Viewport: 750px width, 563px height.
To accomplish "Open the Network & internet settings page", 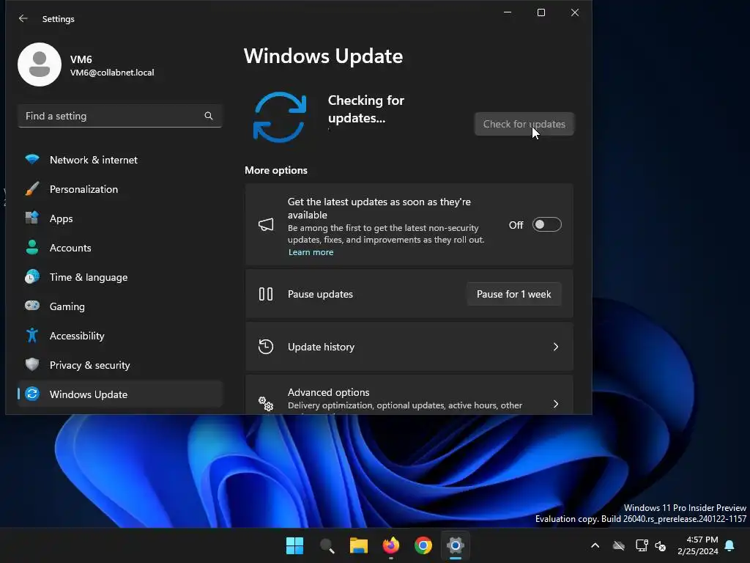I will tap(119, 160).
